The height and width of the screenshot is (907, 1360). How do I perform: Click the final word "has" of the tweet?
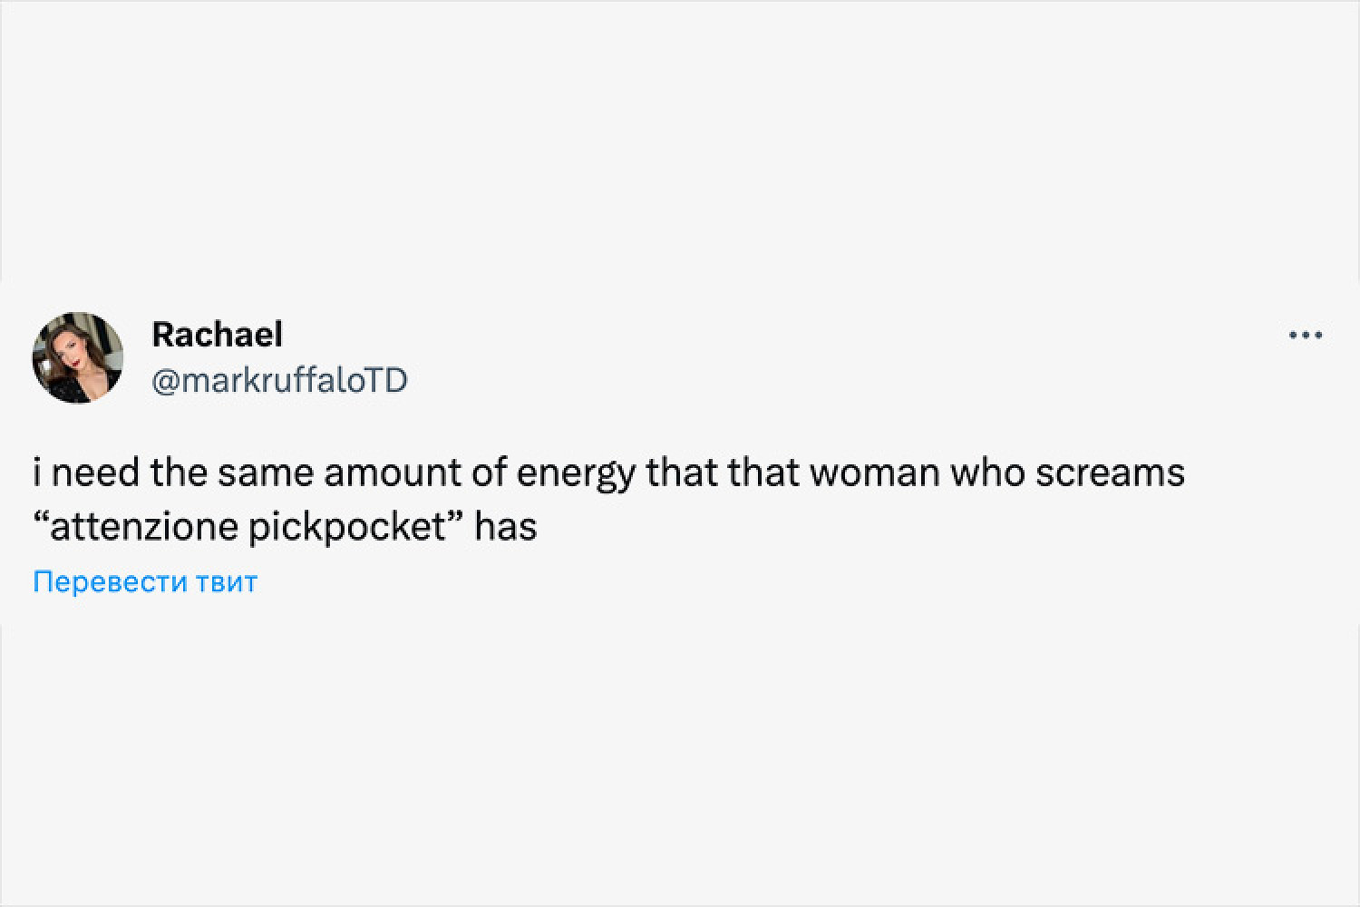pyautogui.click(x=506, y=526)
